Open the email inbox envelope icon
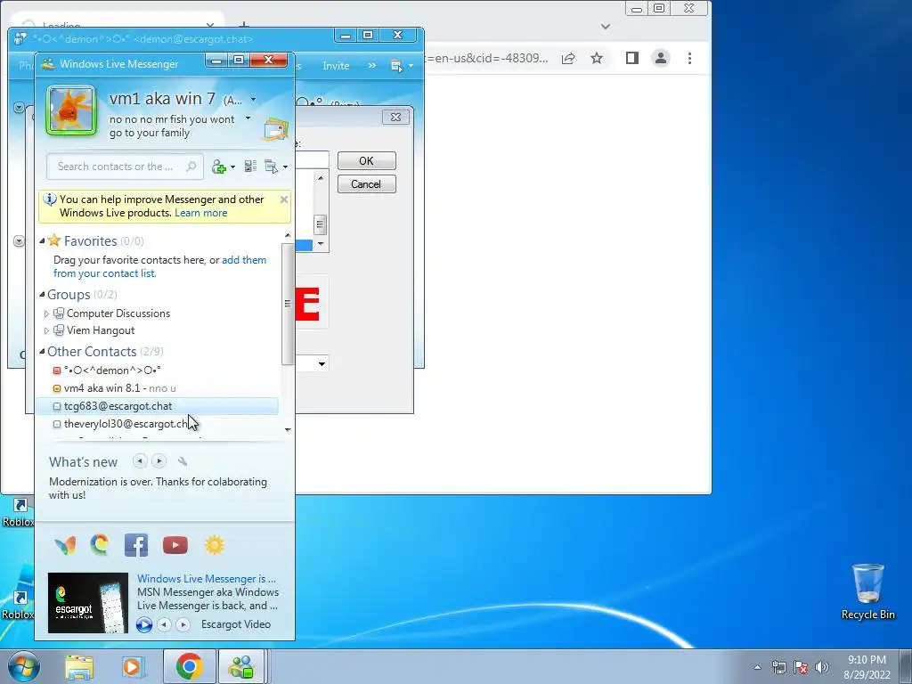Viewport: 912px width, 684px height. 276,128
